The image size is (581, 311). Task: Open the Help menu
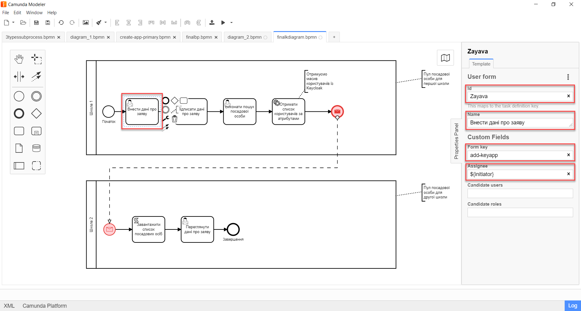[52, 13]
